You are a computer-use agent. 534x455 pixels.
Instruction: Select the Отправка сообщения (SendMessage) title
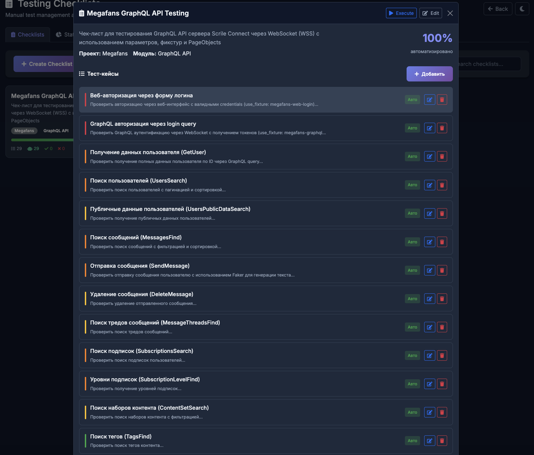tap(140, 266)
